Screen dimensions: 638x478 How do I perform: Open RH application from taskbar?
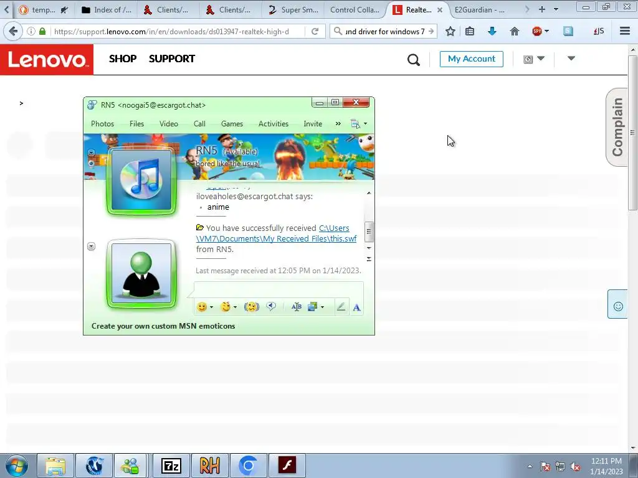click(x=210, y=466)
